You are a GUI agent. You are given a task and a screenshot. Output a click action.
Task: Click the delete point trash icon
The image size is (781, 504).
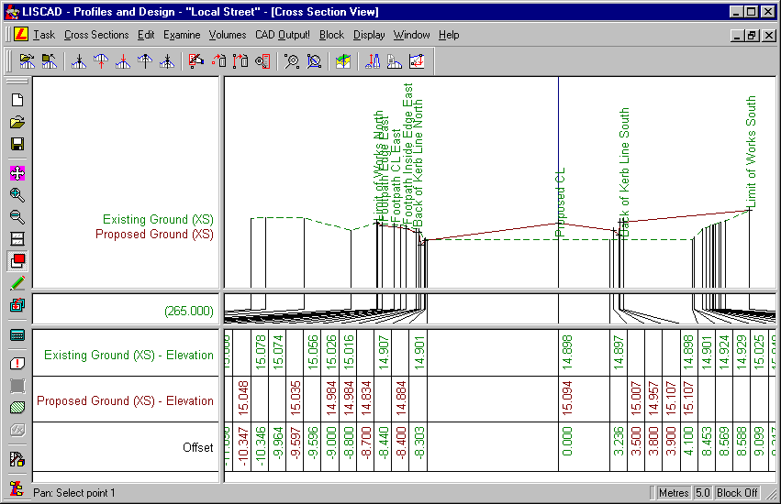[x=218, y=61]
